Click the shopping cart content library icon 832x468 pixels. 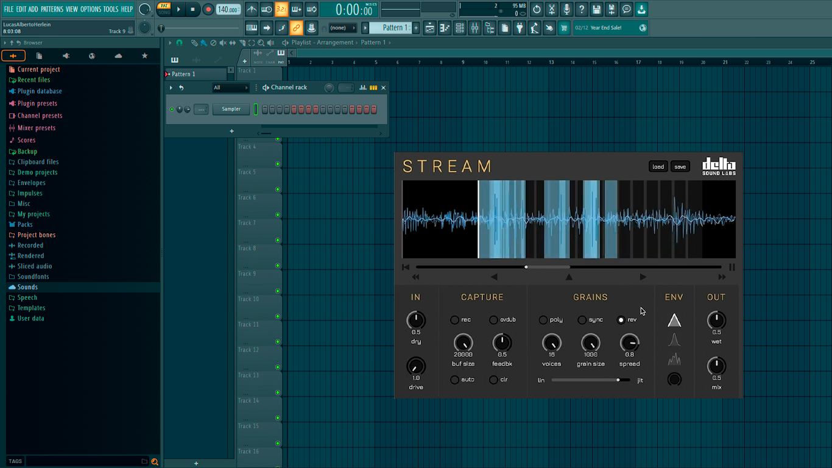(x=564, y=28)
